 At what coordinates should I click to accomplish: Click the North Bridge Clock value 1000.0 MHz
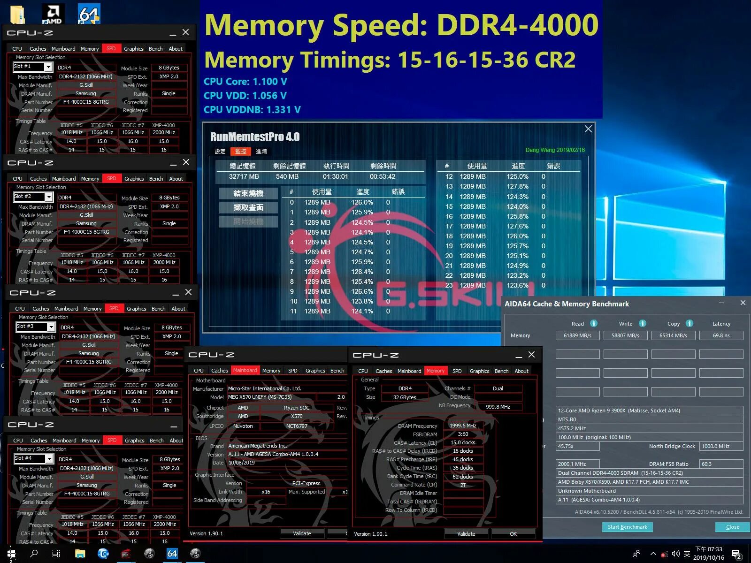(x=721, y=446)
